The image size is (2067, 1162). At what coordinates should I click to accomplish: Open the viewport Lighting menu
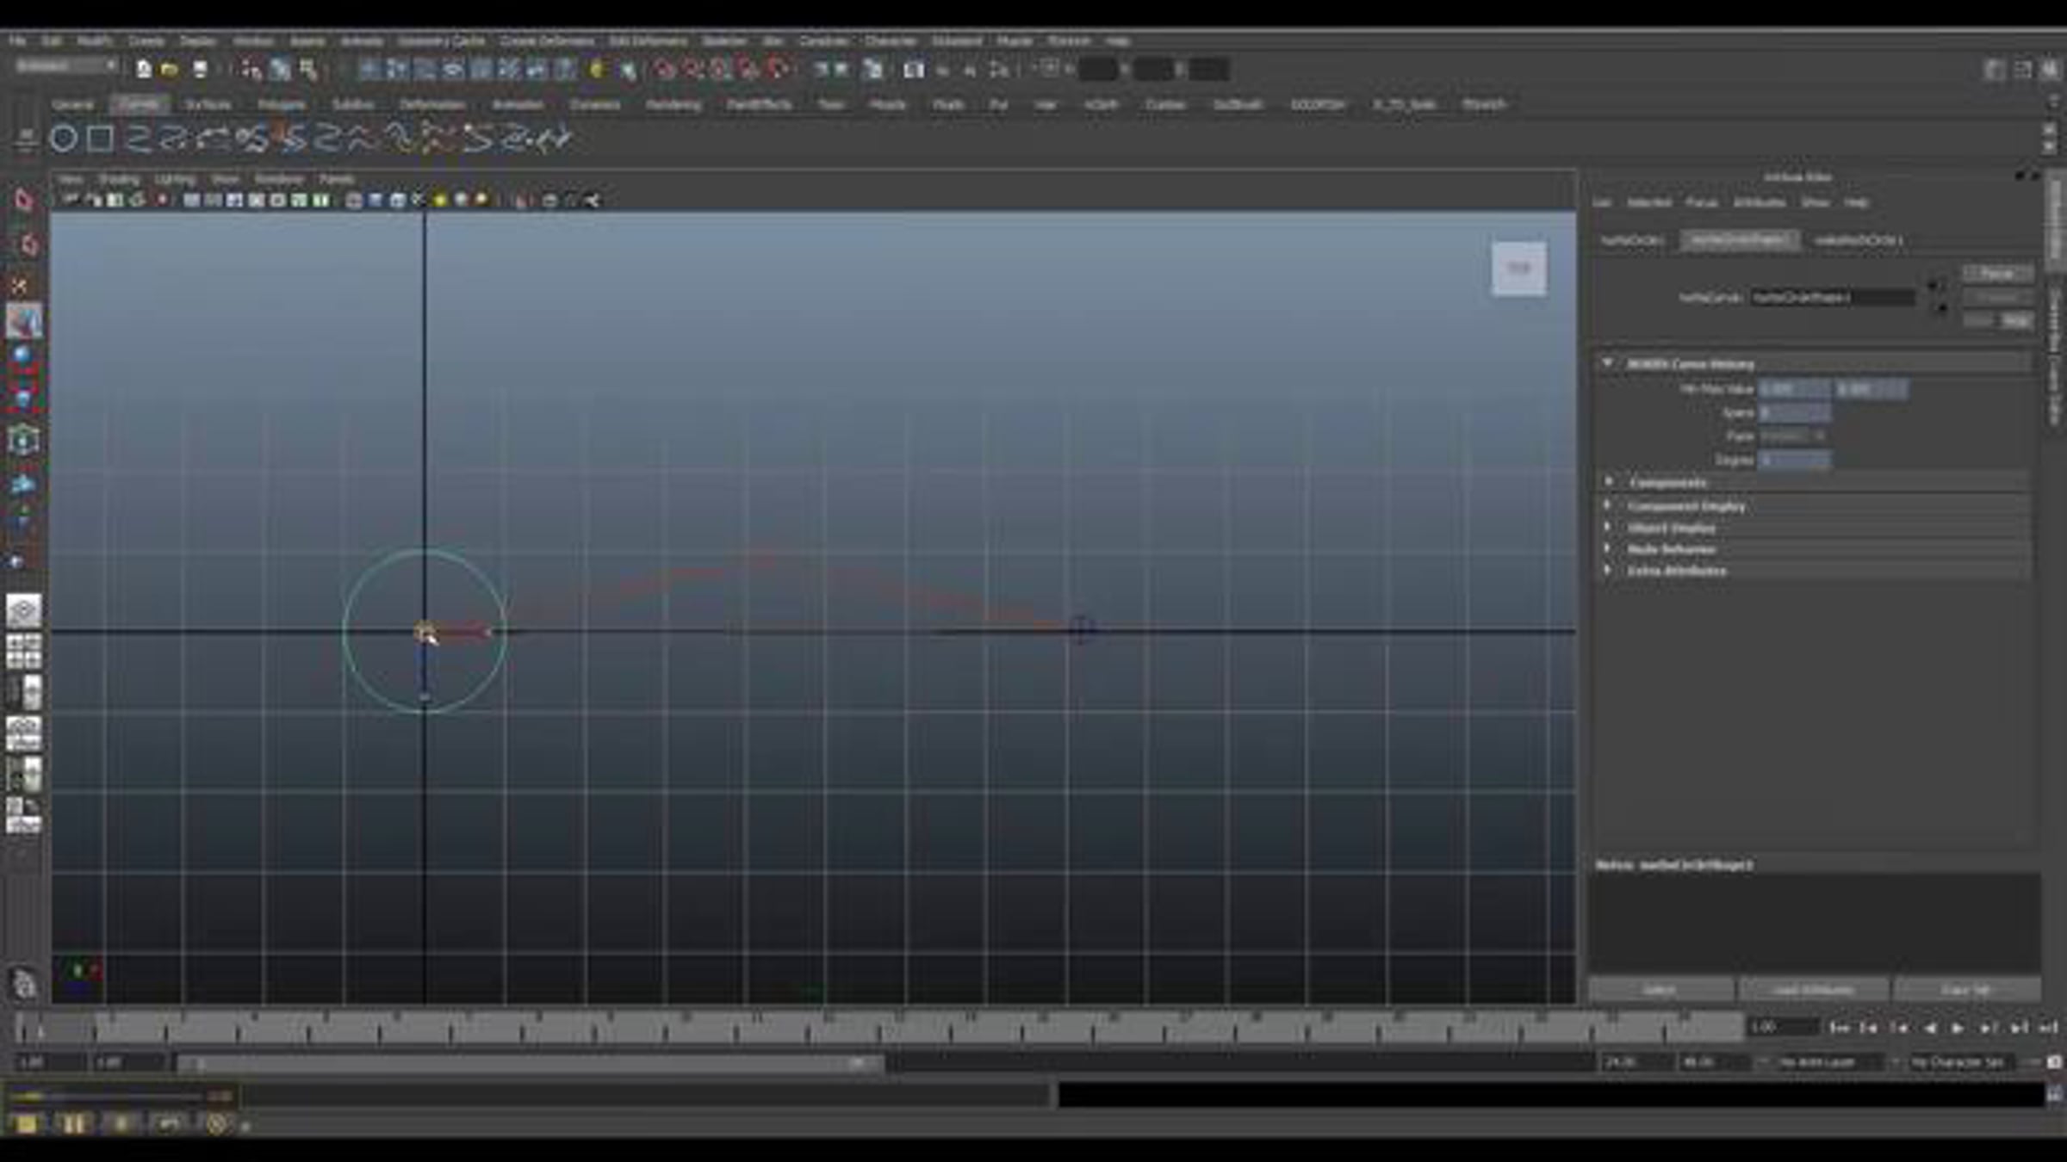tap(175, 179)
